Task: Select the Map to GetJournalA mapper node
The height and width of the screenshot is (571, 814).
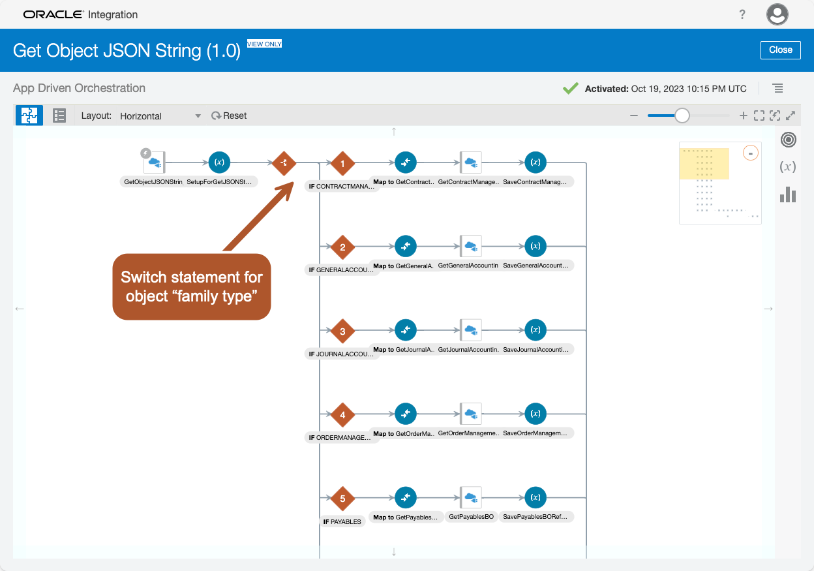Action: (x=406, y=330)
